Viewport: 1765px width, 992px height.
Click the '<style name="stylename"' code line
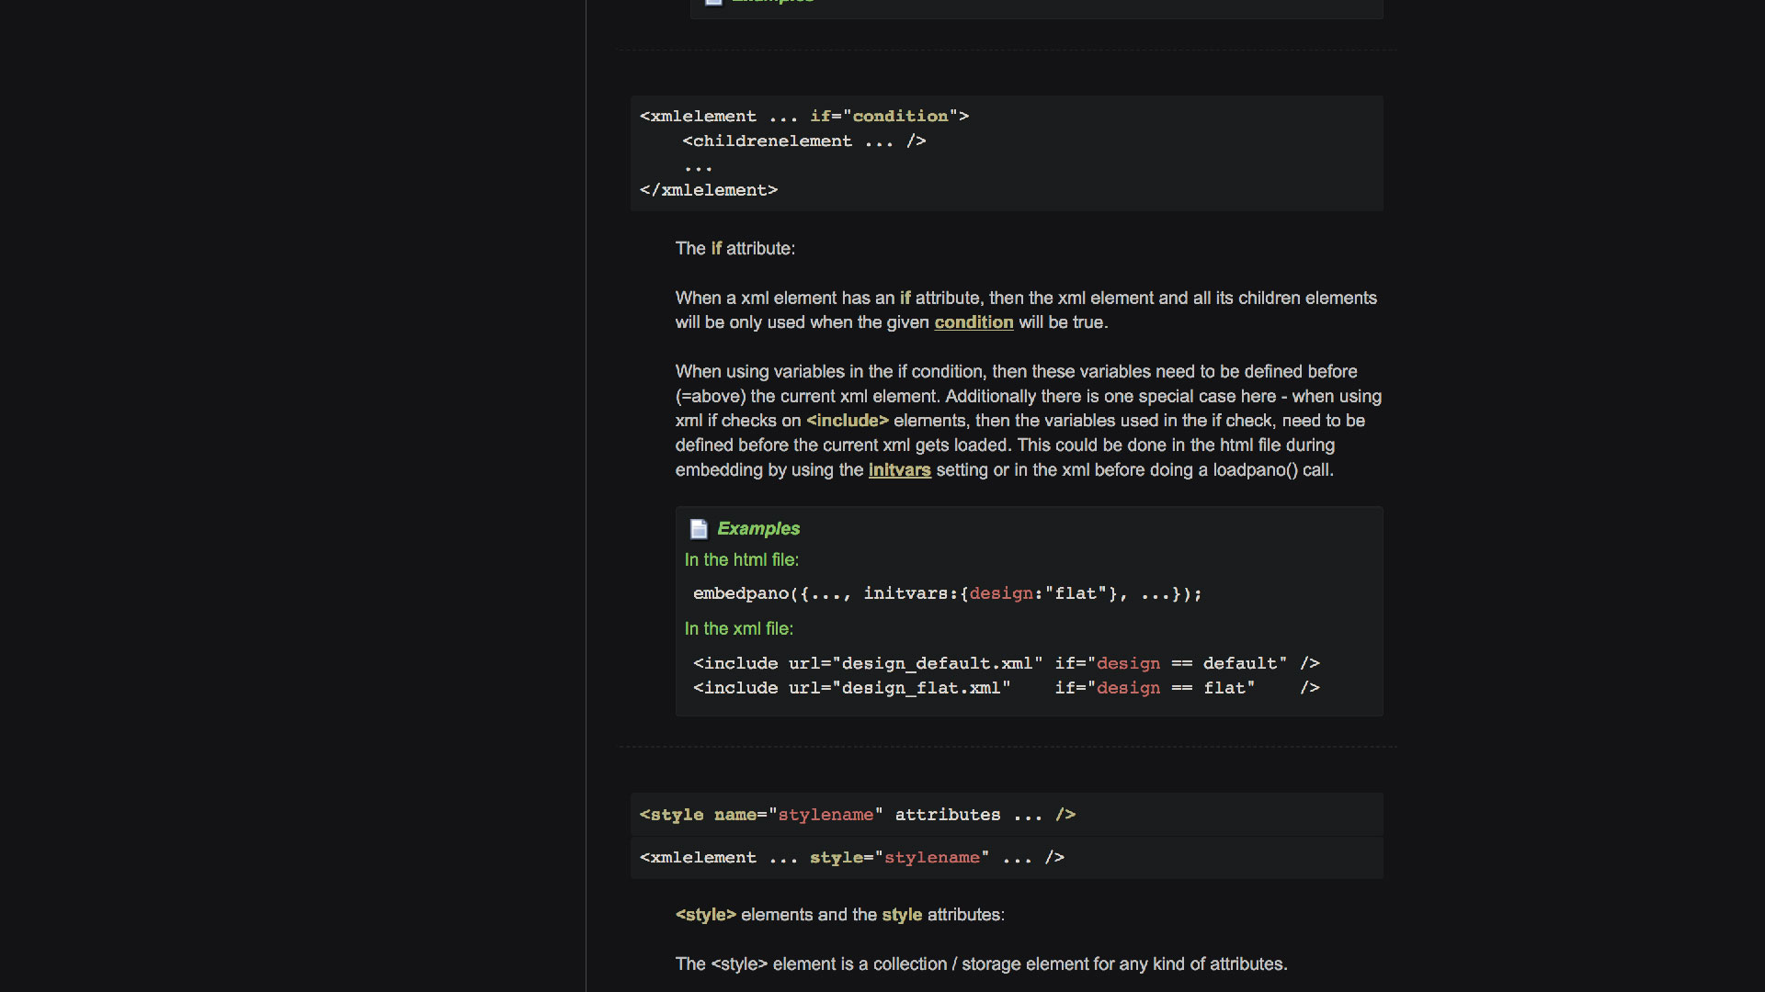pyautogui.click(x=858, y=815)
